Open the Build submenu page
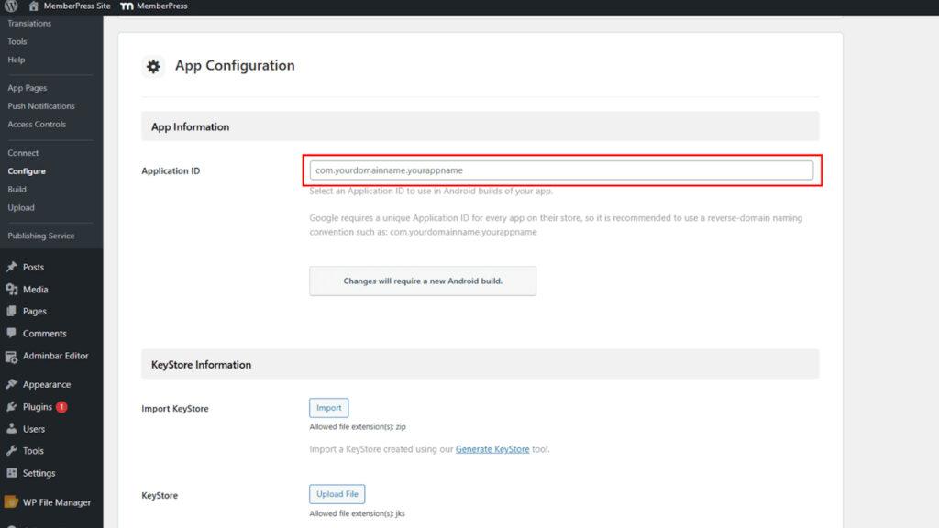 tap(17, 190)
